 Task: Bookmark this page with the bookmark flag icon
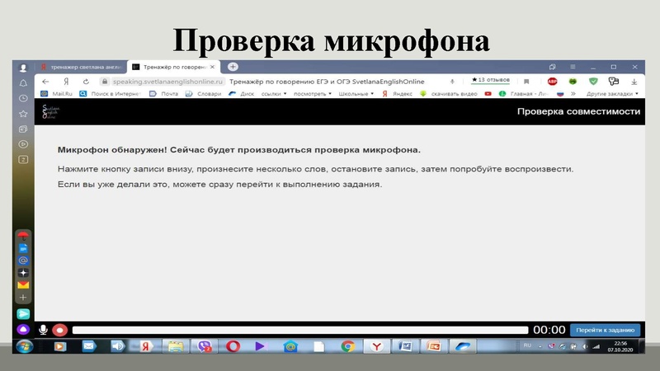click(526, 82)
